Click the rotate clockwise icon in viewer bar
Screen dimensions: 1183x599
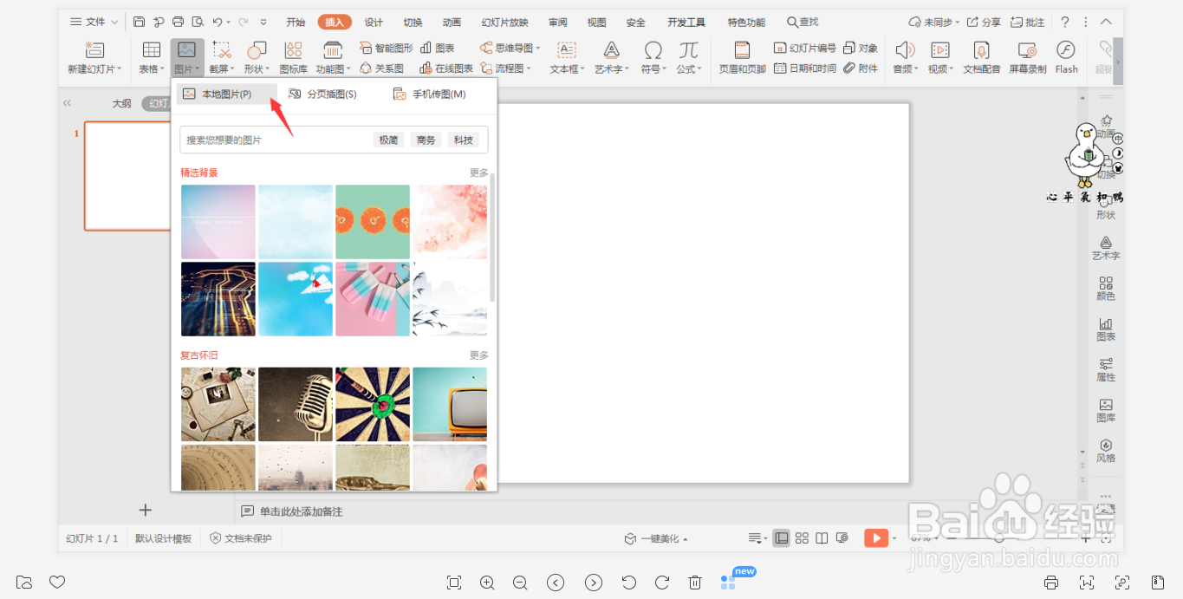pyautogui.click(x=662, y=583)
